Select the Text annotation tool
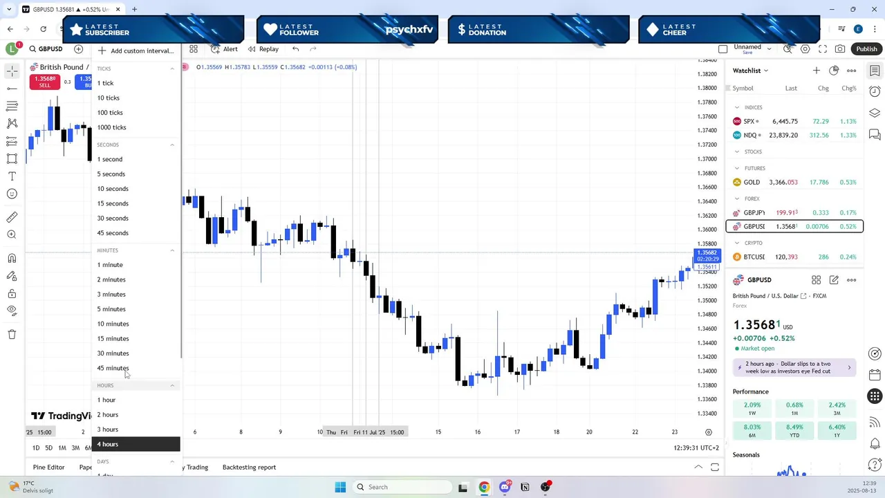885x498 pixels. click(x=12, y=176)
